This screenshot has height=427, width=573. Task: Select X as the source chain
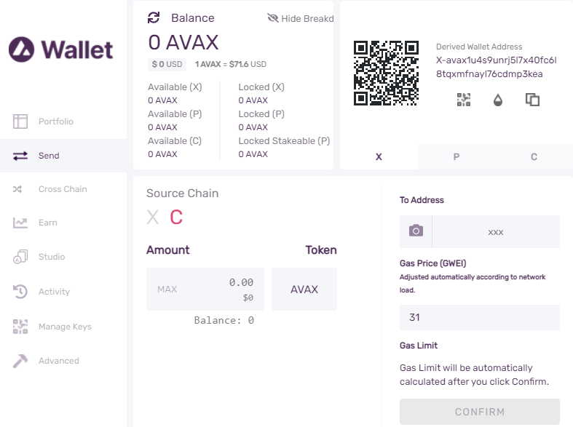click(x=152, y=218)
